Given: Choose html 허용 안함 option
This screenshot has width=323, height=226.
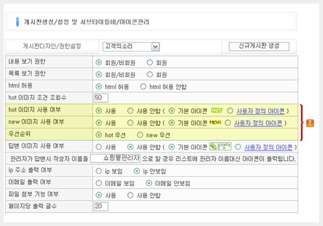Looking at the screenshot, I should [x=143, y=86].
